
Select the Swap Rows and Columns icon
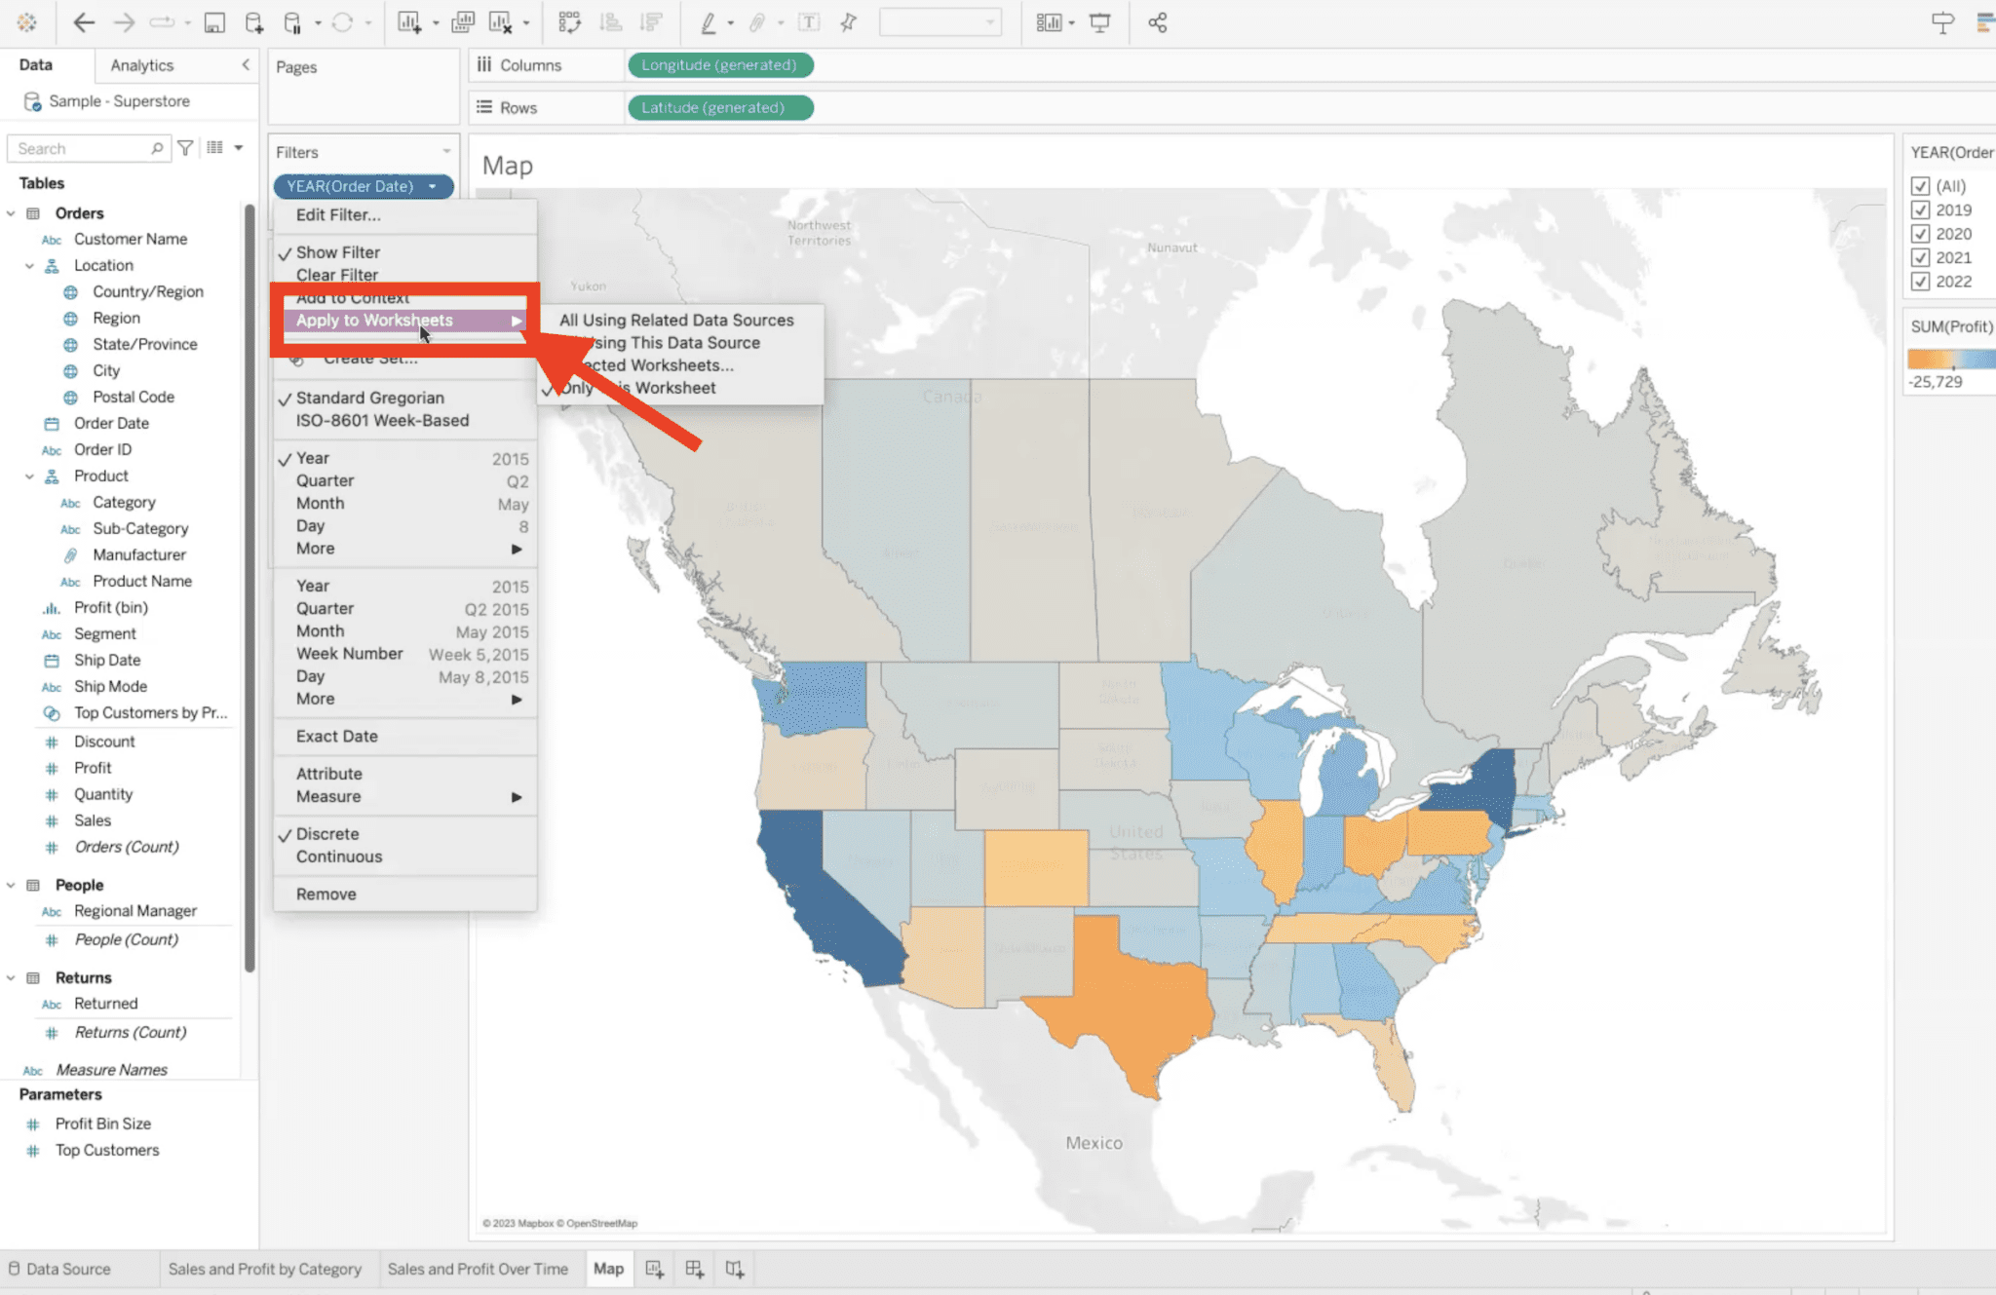[x=569, y=21]
